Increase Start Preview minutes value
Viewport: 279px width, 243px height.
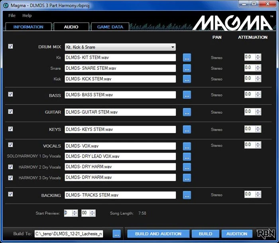[x=75, y=211]
